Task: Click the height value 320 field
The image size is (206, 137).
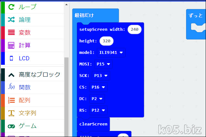Action: point(107,41)
